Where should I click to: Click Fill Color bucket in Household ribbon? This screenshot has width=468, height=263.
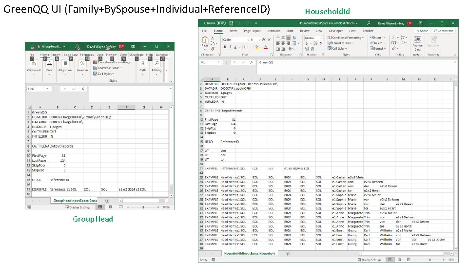click(x=257, y=47)
